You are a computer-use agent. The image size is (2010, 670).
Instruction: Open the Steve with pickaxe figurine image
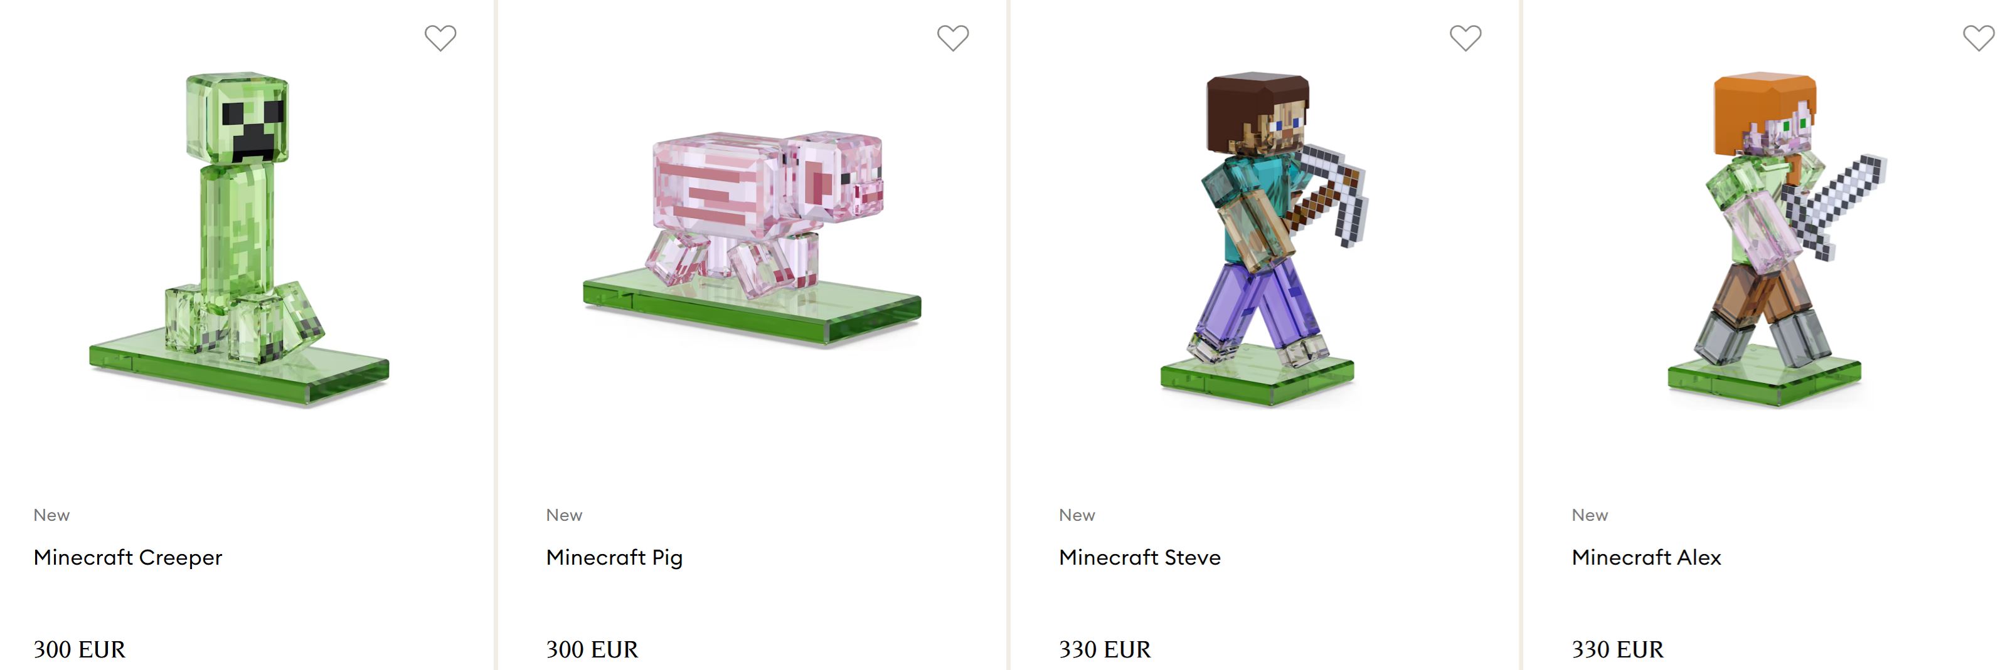pyautogui.click(x=1265, y=239)
